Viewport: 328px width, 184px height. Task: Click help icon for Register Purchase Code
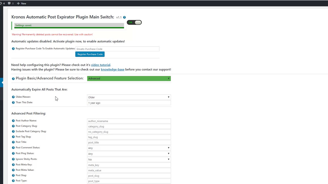pyautogui.click(x=13, y=49)
